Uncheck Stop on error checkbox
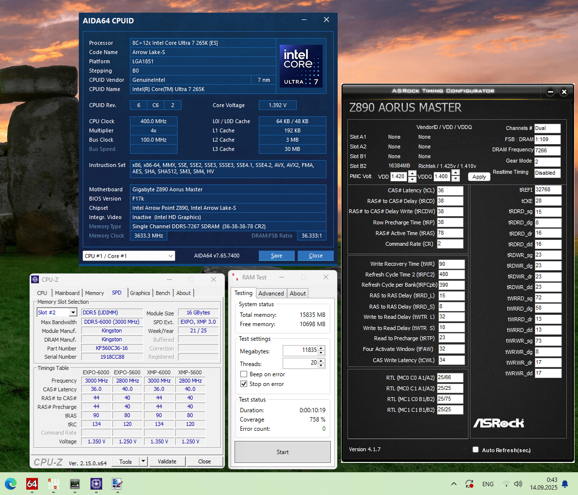This screenshot has width=578, height=495. click(x=244, y=384)
